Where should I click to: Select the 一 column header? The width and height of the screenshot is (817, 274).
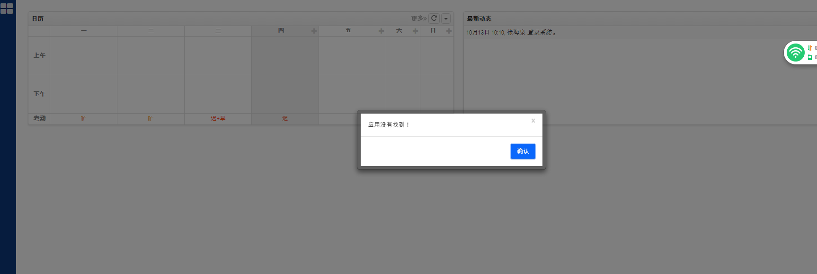[x=84, y=31]
